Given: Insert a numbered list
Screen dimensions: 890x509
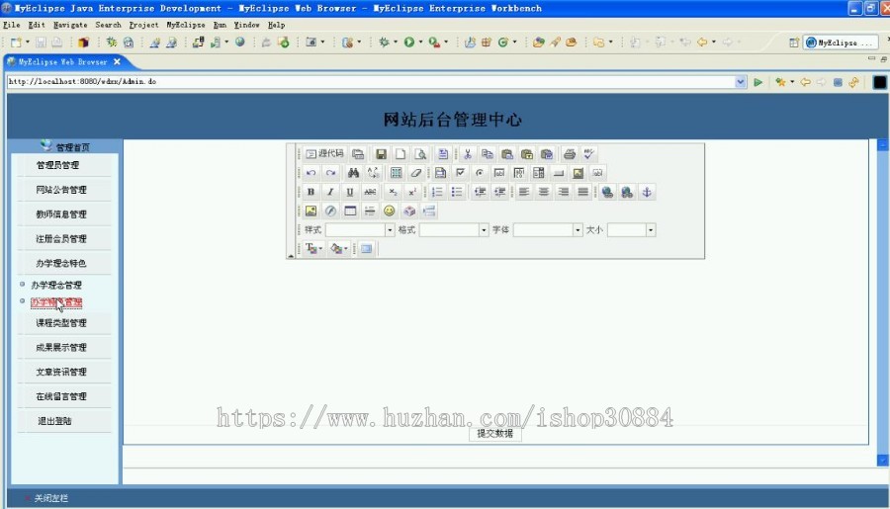Looking at the screenshot, I should pyautogui.click(x=437, y=192).
